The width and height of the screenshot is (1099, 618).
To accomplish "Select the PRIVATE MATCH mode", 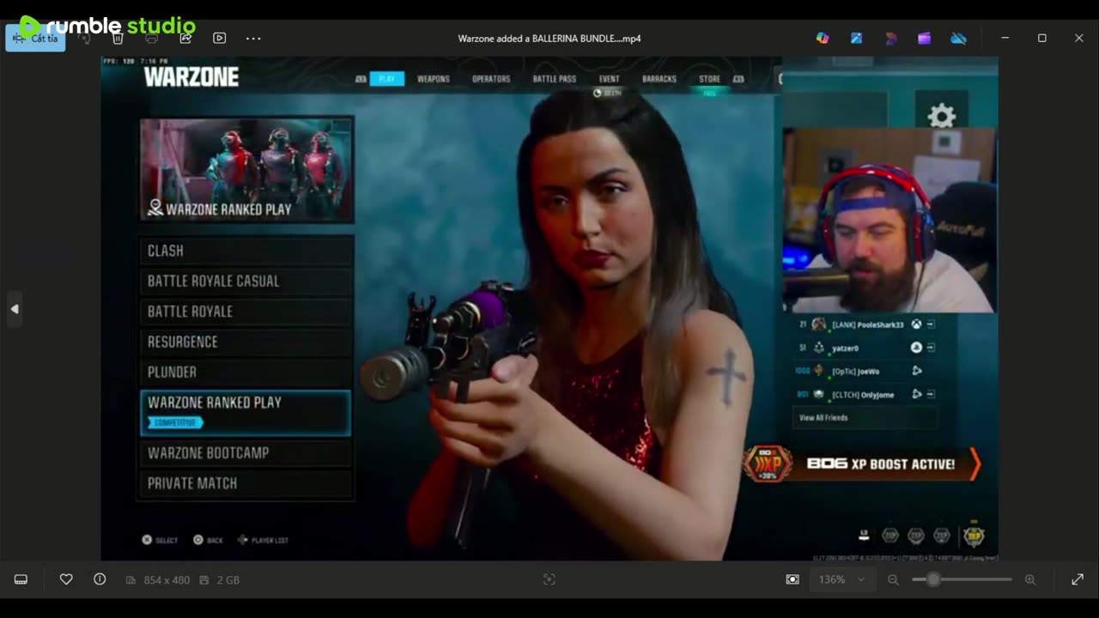I will click(x=246, y=483).
